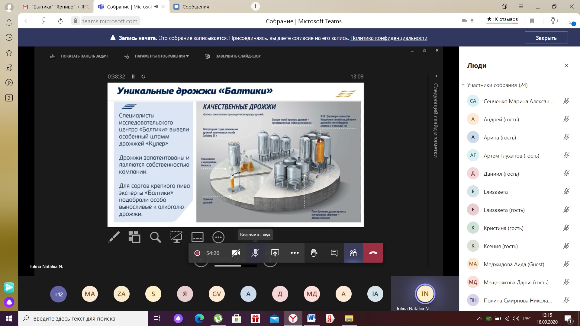
Task: Go back in the browser
Action: point(27,21)
